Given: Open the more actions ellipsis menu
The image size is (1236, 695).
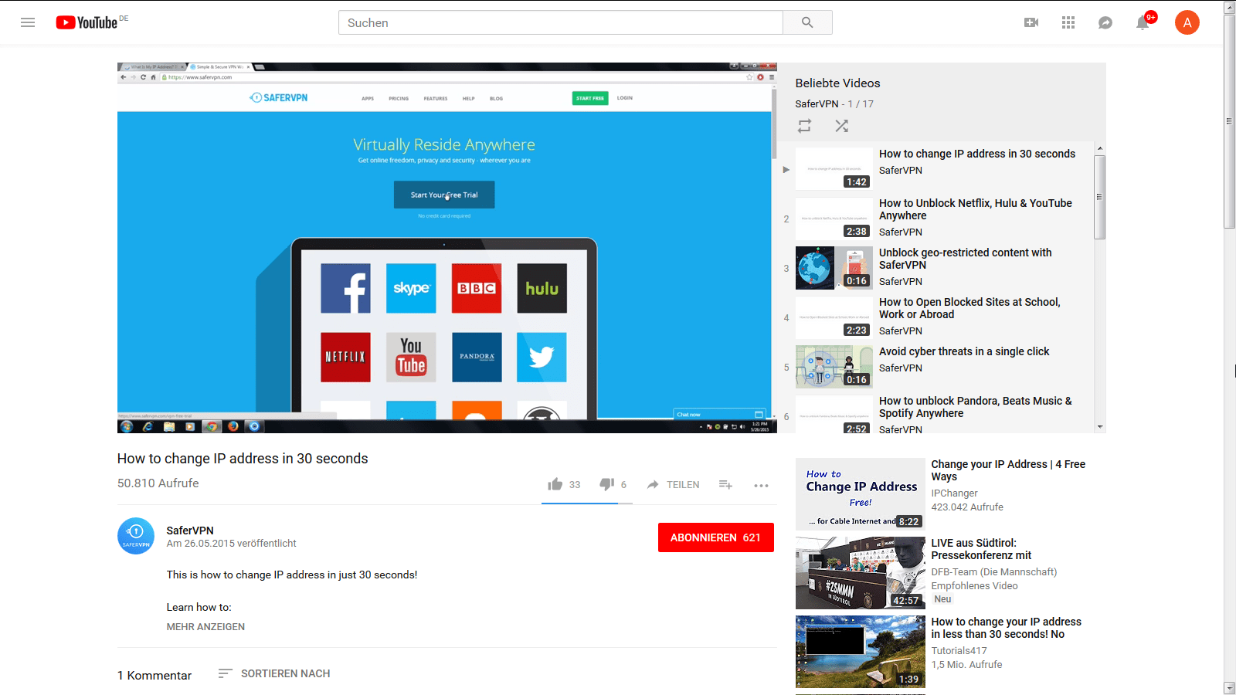Looking at the screenshot, I should tap(761, 485).
